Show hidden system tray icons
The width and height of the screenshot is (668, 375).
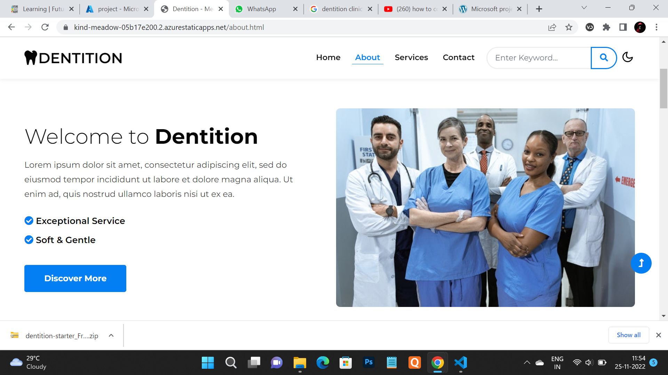pyautogui.click(x=527, y=362)
